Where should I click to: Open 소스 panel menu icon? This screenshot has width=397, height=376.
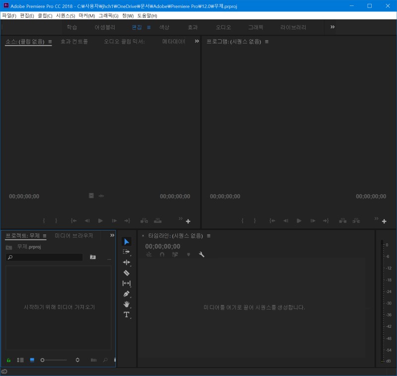point(50,42)
